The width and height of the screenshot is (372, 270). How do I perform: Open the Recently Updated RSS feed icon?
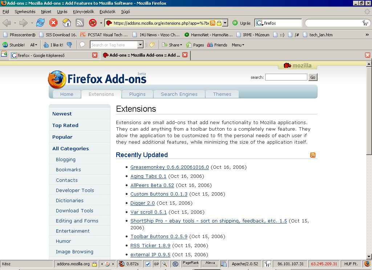click(313, 155)
